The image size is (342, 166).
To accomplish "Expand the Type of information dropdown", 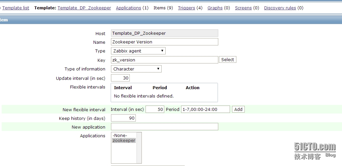I will pyautogui.click(x=136, y=69).
